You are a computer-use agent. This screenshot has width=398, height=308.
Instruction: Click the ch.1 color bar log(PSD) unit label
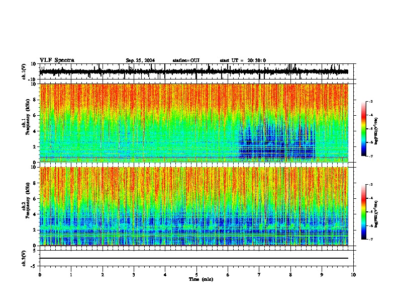tap(376, 131)
